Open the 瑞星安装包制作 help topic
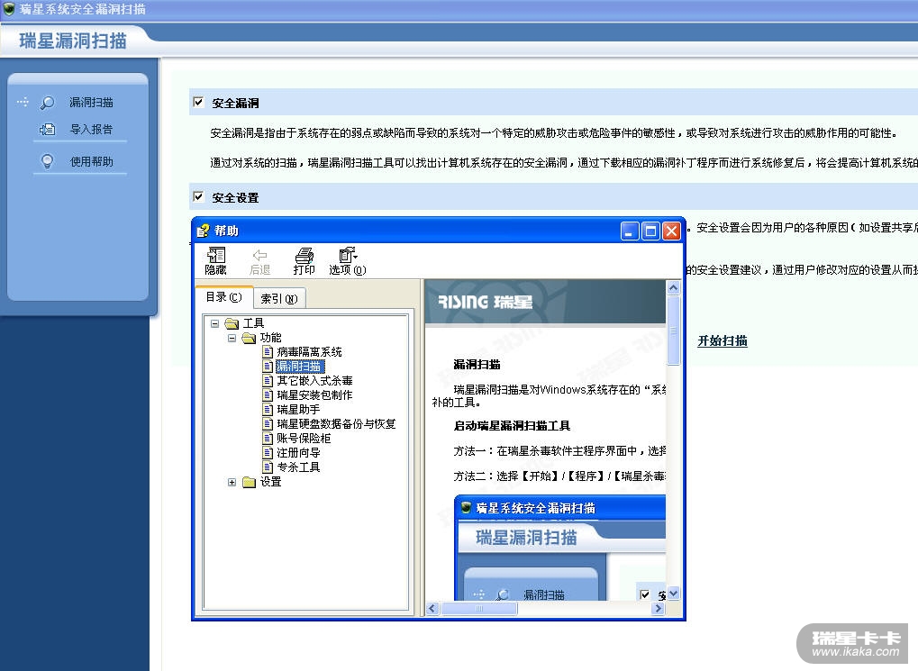918x671 pixels. [314, 395]
